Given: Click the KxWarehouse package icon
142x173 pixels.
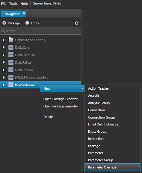Looking at the screenshot, I should click(x=11, y=85).
